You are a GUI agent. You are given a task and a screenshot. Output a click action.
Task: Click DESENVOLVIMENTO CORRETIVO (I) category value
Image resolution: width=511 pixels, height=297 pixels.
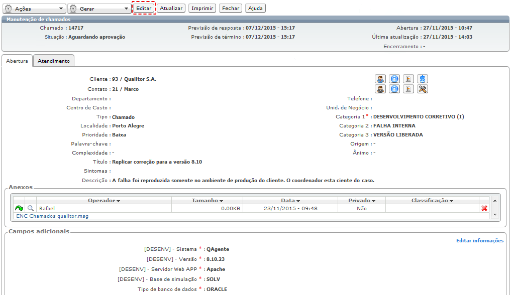[x=419, y=116]
